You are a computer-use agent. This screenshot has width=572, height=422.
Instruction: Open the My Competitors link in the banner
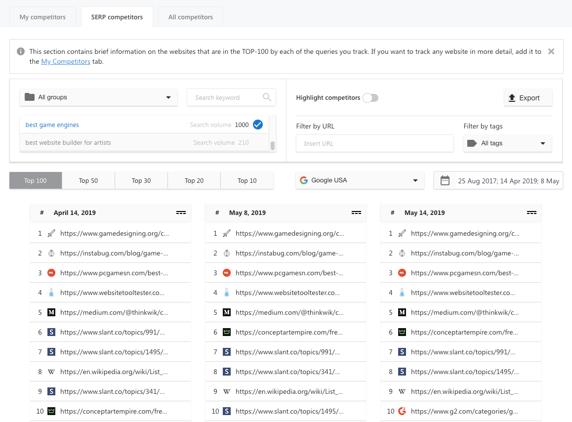(66, 61)
